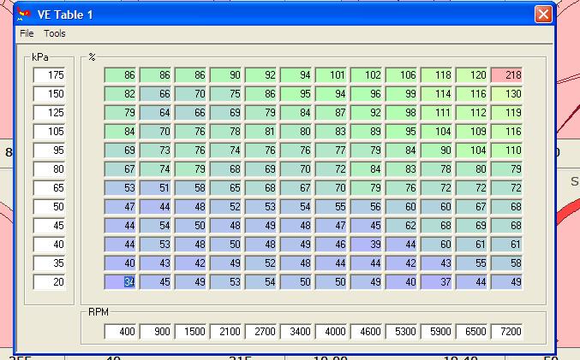The width and height of the screenshot is (580, 360).
Task: Click the 4000 RPM axis field
Action: 331,331
